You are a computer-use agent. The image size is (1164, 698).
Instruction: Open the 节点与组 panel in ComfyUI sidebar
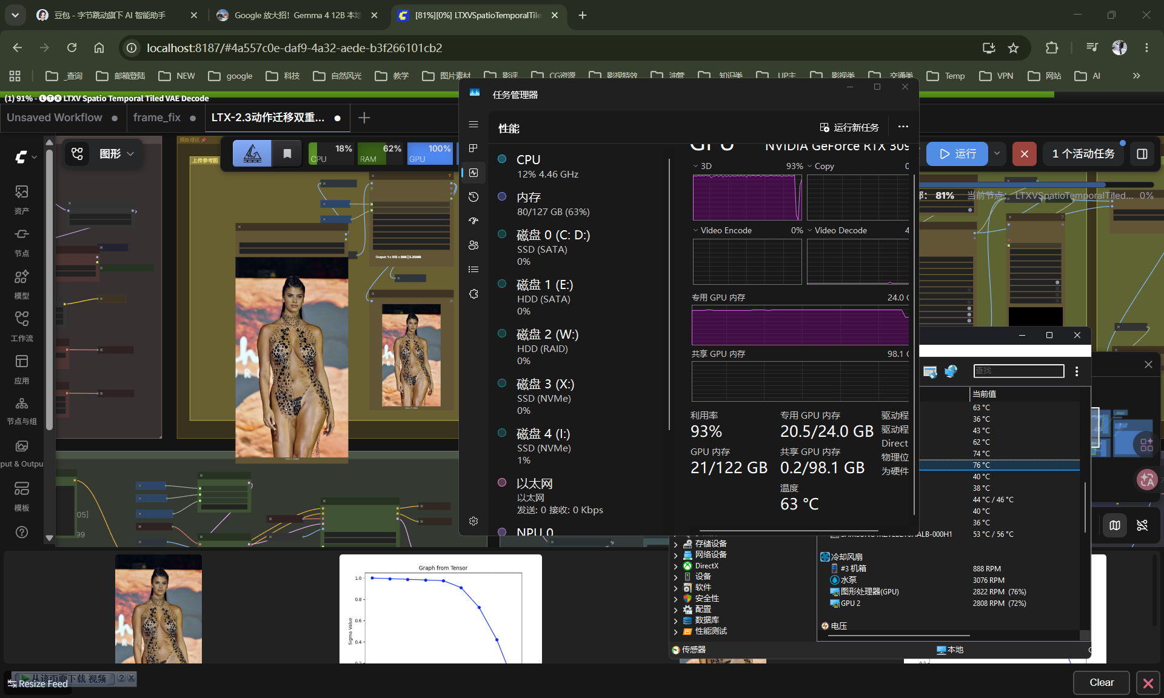point(22,411)
